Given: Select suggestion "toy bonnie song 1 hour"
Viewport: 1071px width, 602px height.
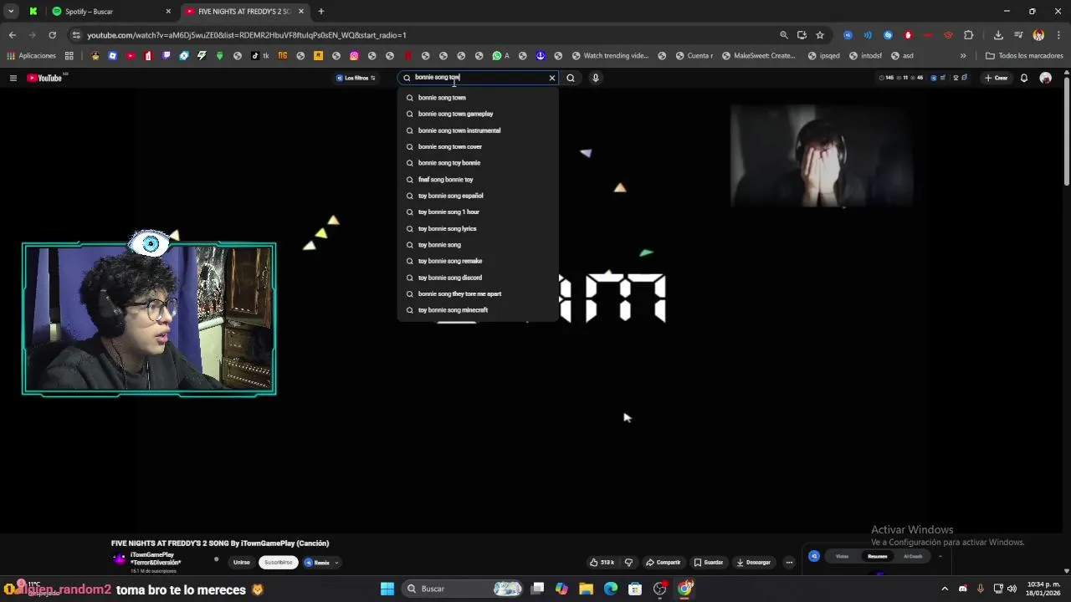Looking at the screenshot, I should pos(478,212).
